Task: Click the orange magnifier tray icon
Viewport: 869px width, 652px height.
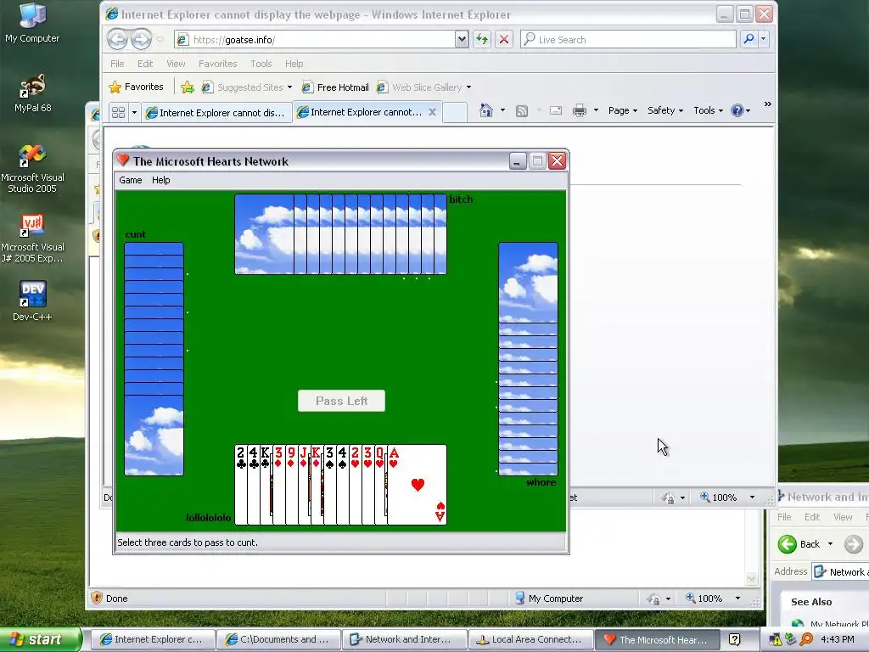Action: point(806,639)
